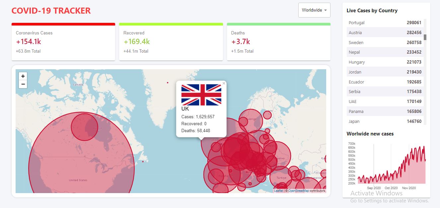Select the Coronavirus Cases card
The width and height of the screenshot is (440, 208).
[x=63, y=42]
